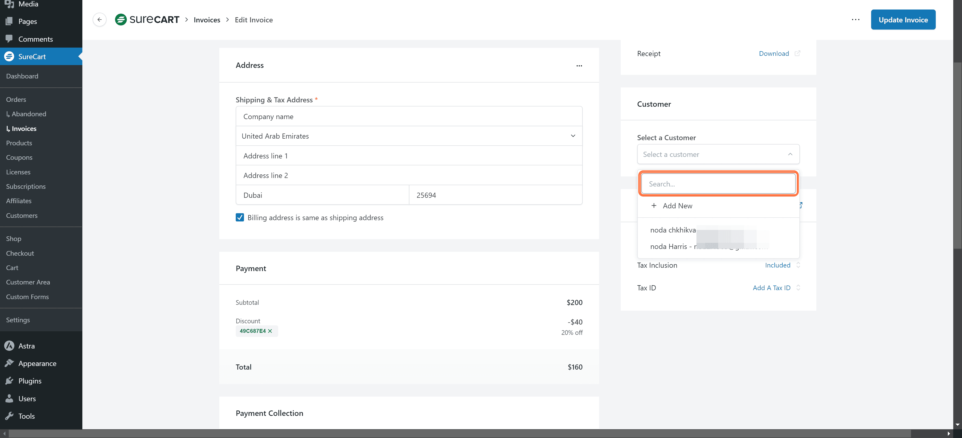Click the SureCart logo in header
Image resolution: width=962 pixels, height=438 pixels.
[x=147, y=20]
